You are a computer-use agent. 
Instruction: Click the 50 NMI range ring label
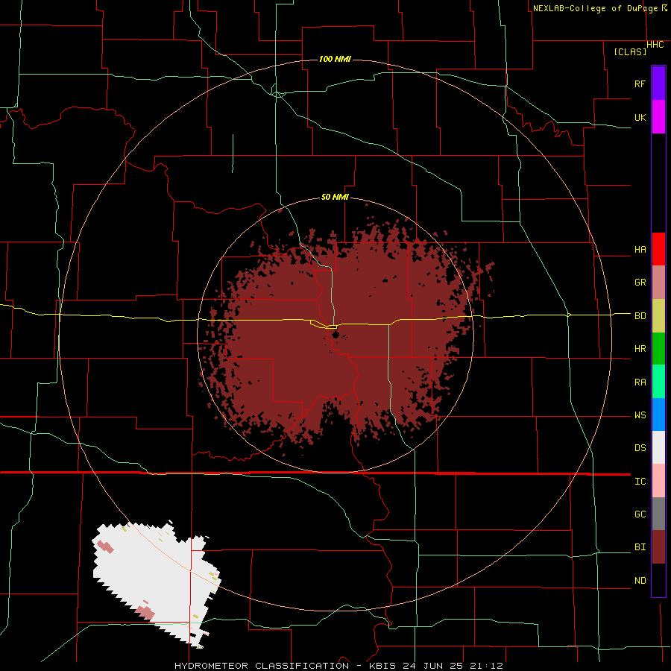(x=335, y=197)
